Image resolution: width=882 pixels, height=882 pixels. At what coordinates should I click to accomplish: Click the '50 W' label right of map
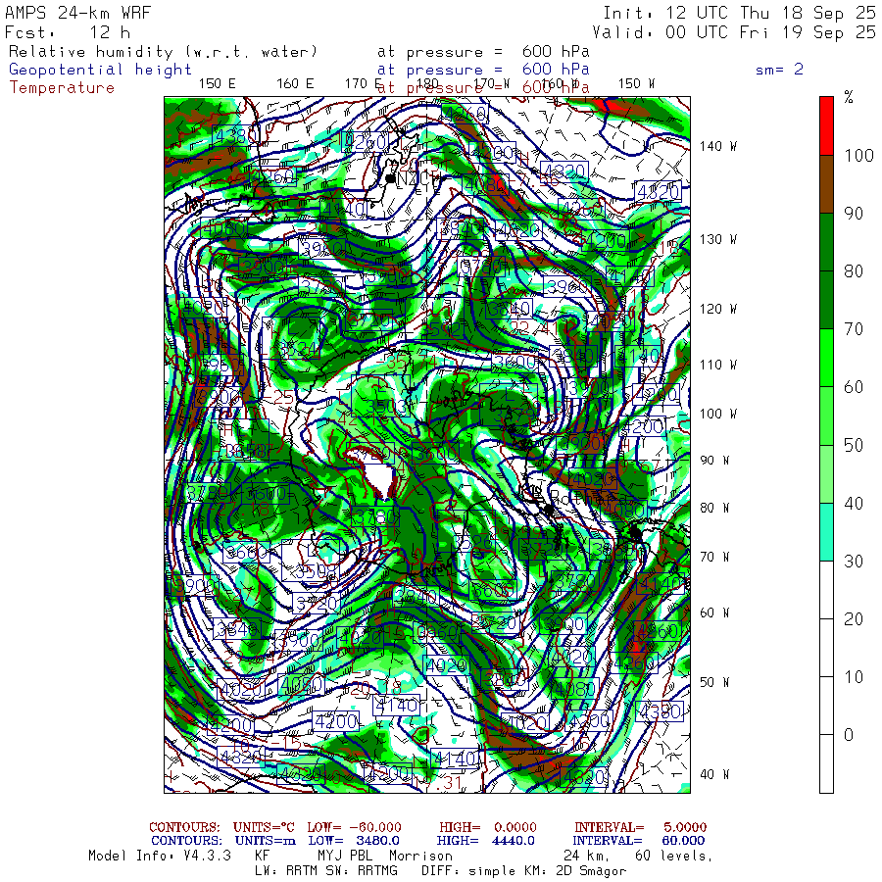coord(714,682)
